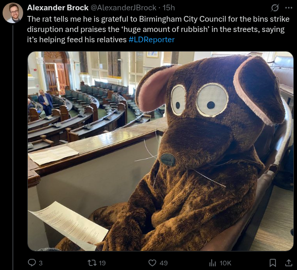
Task: Bookmark this tweet
Action: coord(273,263)
